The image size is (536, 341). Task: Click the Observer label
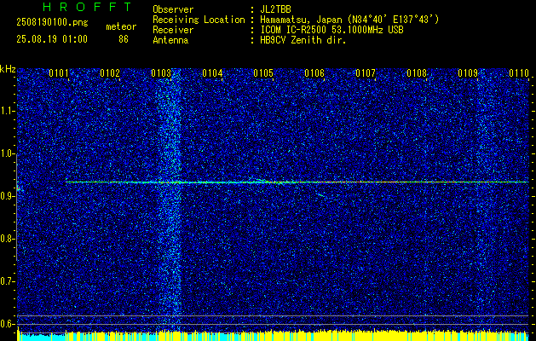(x=173, y=9)
